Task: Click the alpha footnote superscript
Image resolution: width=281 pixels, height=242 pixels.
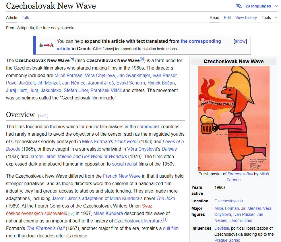Action: click(x=72, y=59)
